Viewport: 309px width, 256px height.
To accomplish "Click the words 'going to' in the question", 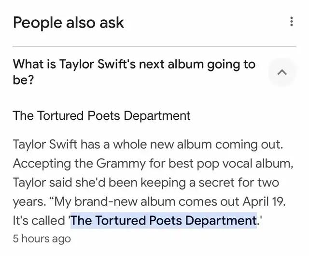I will [231, 65].
